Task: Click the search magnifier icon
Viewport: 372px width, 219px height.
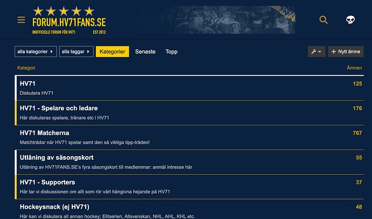Action: 323,20
